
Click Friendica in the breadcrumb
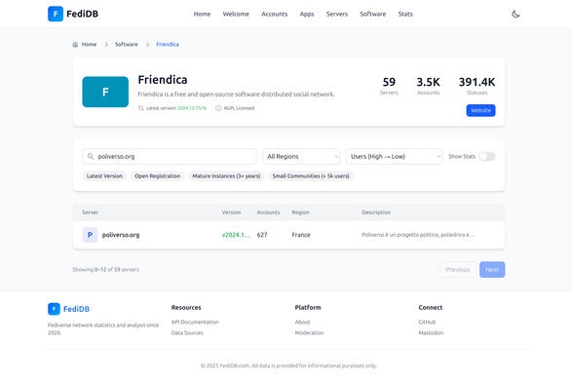168,45
